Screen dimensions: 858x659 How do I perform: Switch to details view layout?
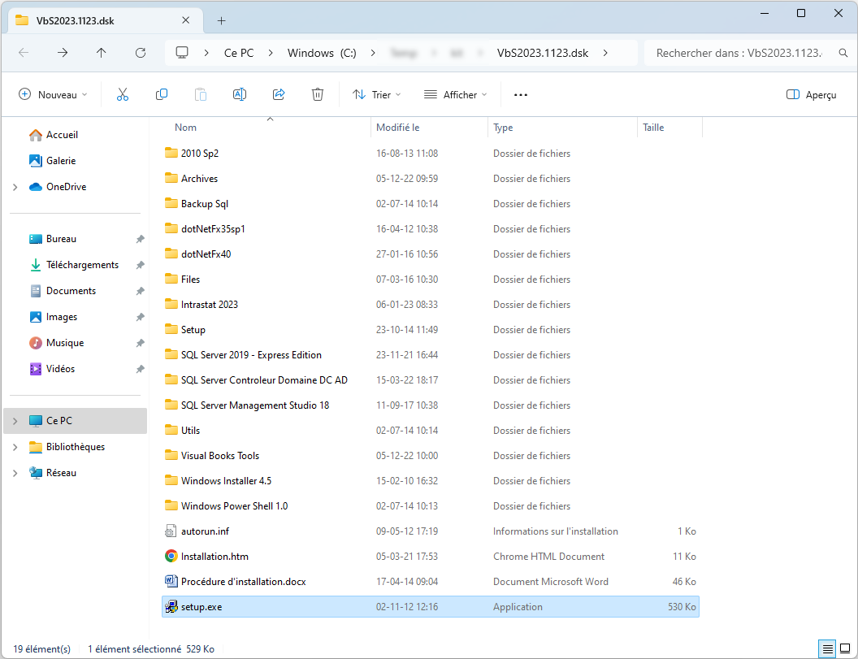pos(828,649)
